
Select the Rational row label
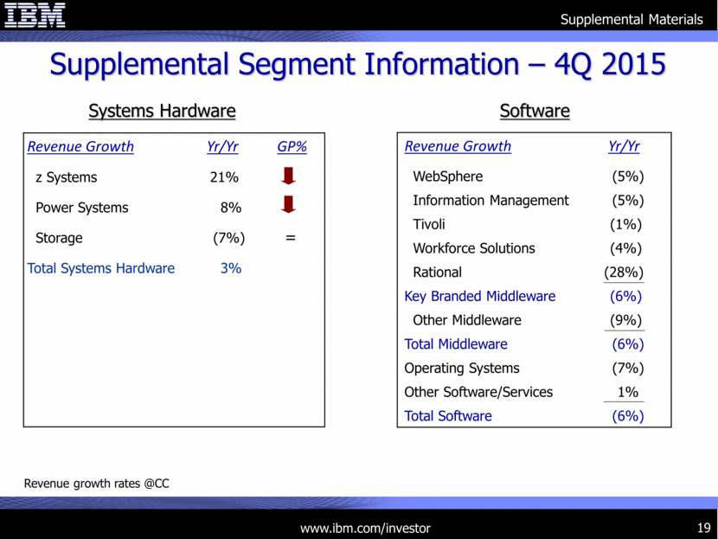coord(438,273)
